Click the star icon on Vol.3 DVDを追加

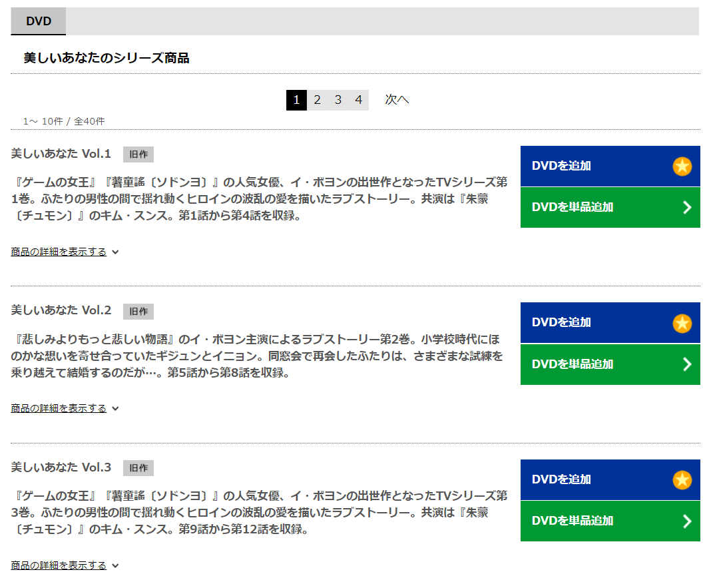tap(682, 480)
